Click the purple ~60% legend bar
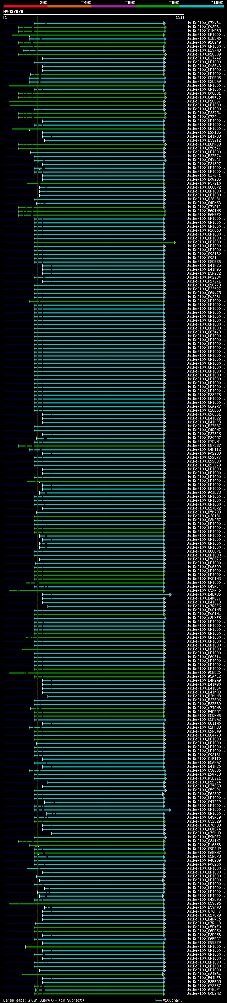Viewport: 227px width, 1003px height. coord(114,6)
